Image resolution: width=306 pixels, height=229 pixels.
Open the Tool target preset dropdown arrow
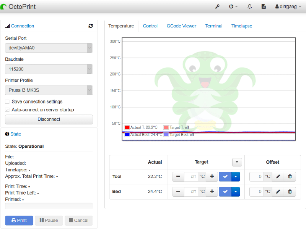coord(236,177)
